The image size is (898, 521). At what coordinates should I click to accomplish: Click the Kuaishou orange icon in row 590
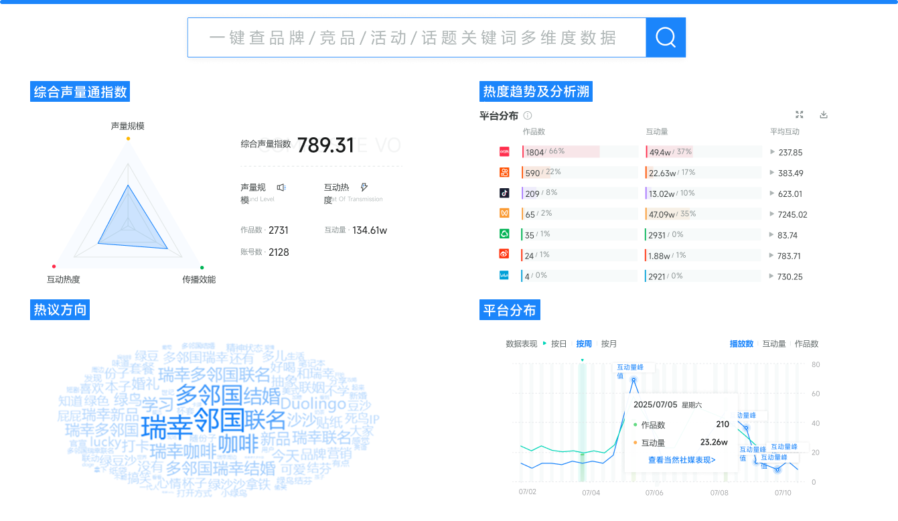coord(504,173)
